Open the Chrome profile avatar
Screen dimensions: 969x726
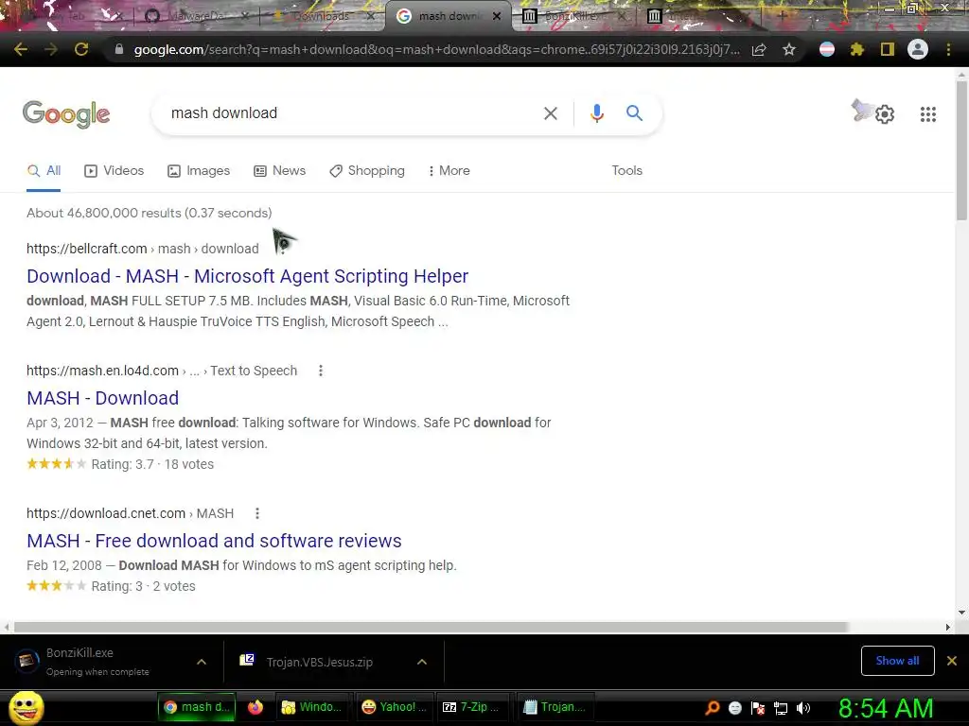pos(918,49)
